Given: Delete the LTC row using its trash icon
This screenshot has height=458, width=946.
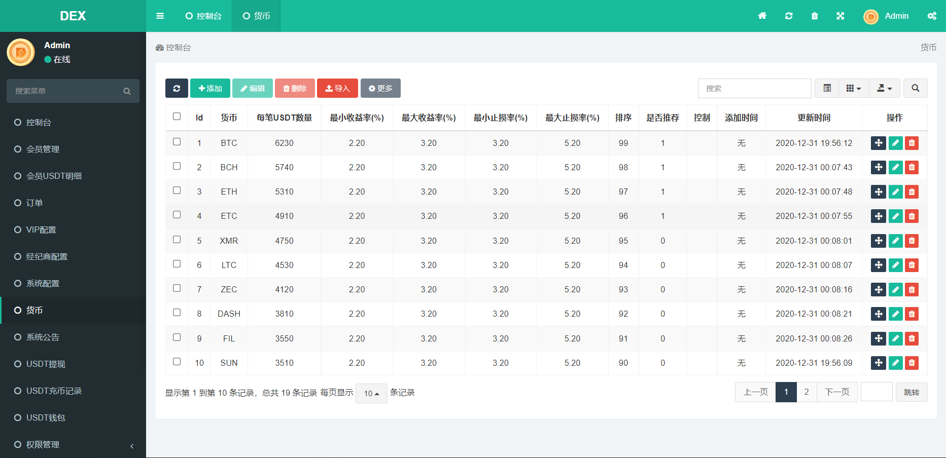Looking at the screenshot, I should pyautogui.click(x=912, y=265).
